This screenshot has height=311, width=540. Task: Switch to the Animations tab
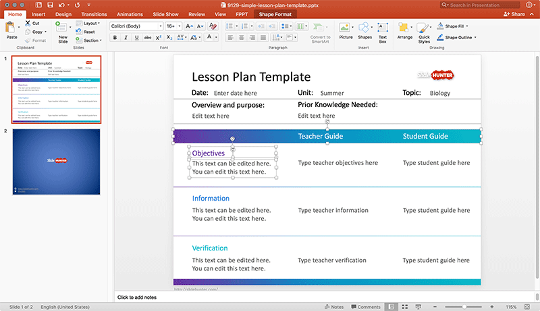point(130,14)
